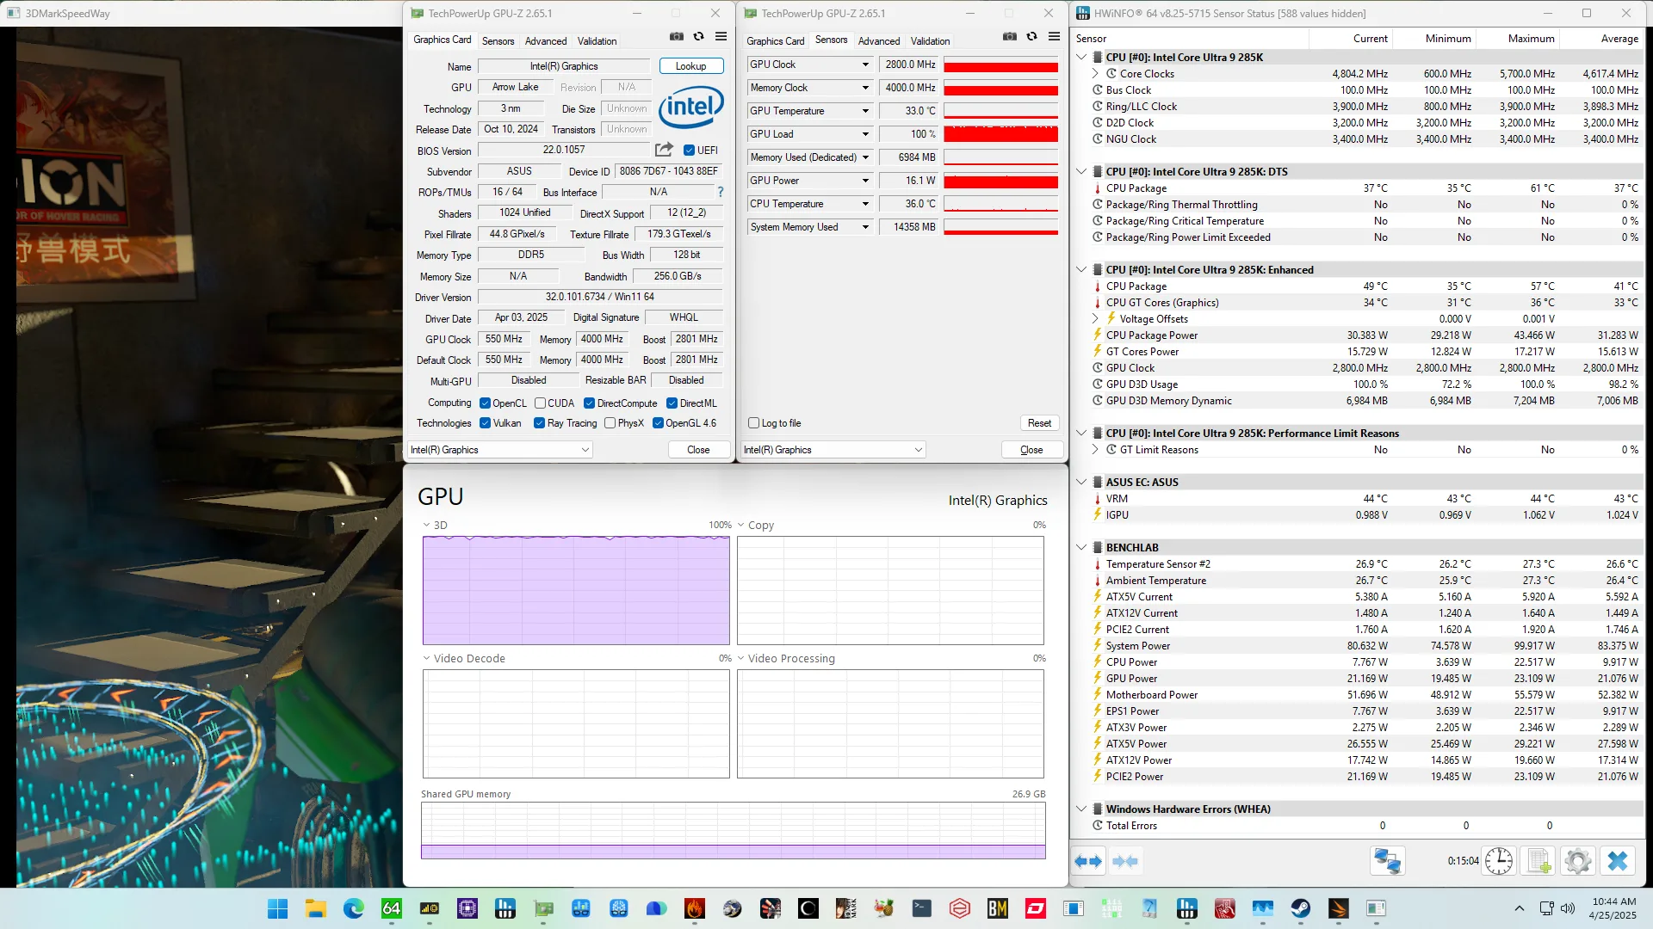Toggle the PhysX checkbox

pyautogui.click(x=610, y=423)
